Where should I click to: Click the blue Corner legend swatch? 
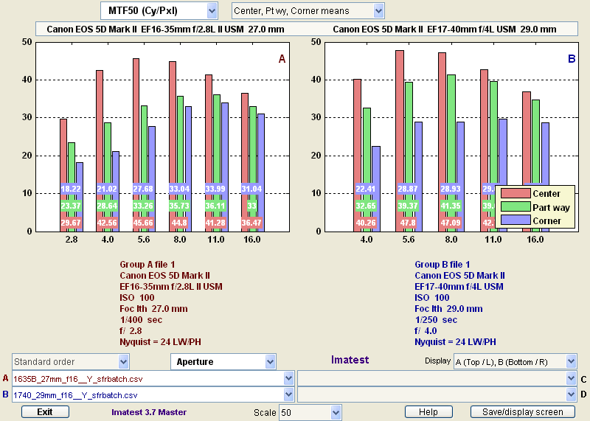[x=516, y=220]
